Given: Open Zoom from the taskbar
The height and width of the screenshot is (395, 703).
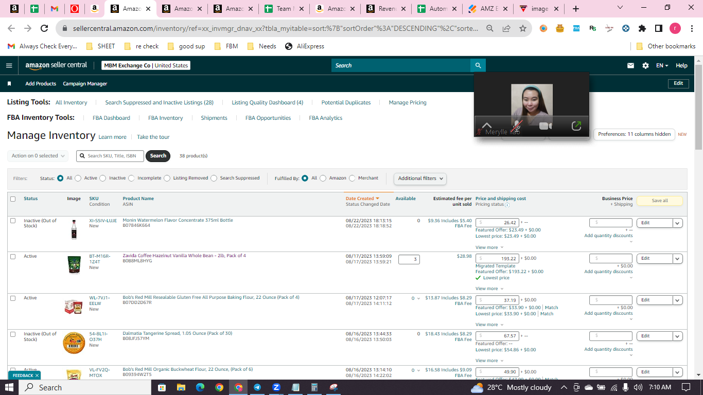Looking at the screenshot, I should [x=276, y=387].
